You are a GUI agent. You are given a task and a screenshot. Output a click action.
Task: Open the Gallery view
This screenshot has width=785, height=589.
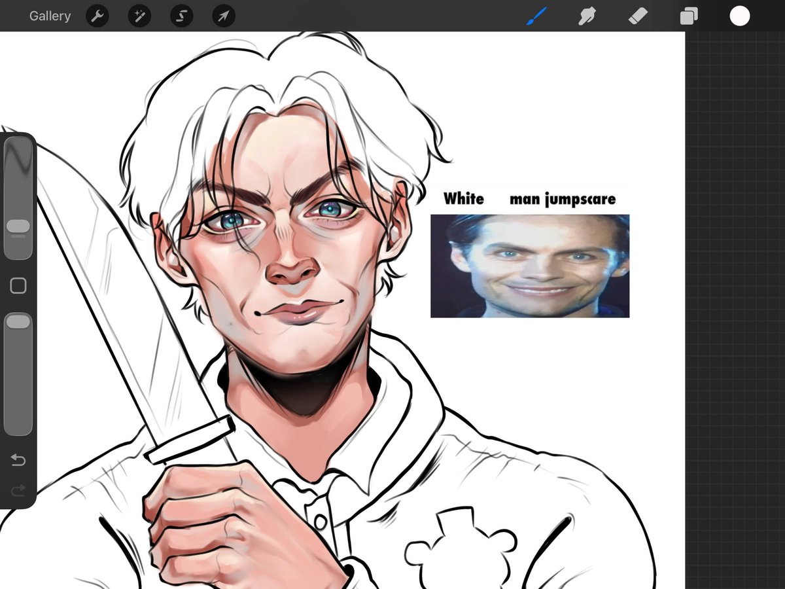click(50, 16)
